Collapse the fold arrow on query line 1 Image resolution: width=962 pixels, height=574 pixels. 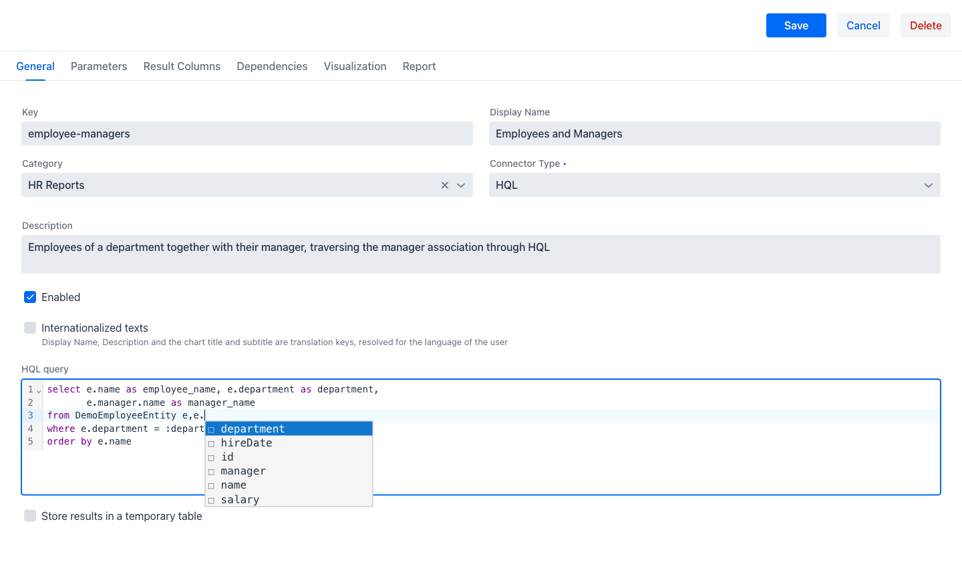39,390
